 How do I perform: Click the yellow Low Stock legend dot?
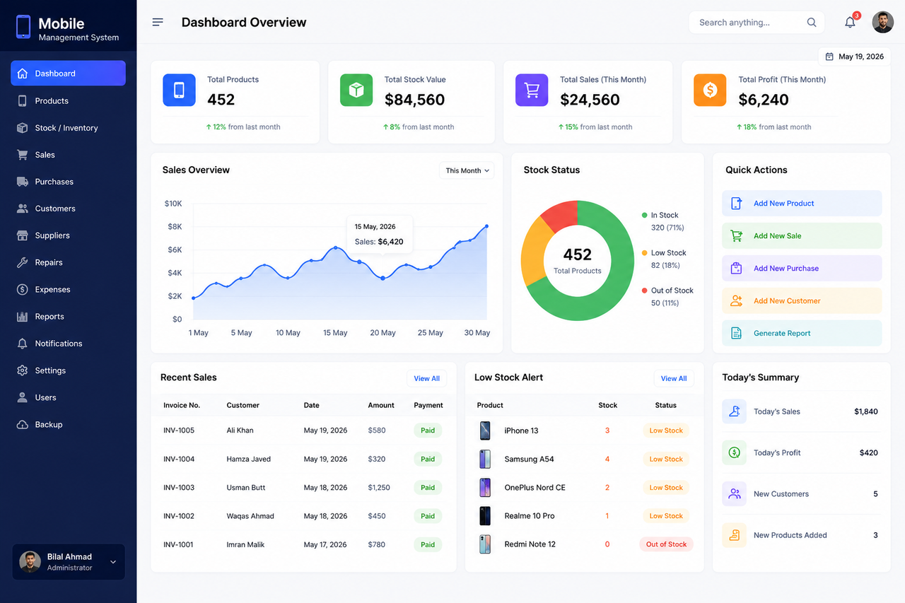(644, 252)
